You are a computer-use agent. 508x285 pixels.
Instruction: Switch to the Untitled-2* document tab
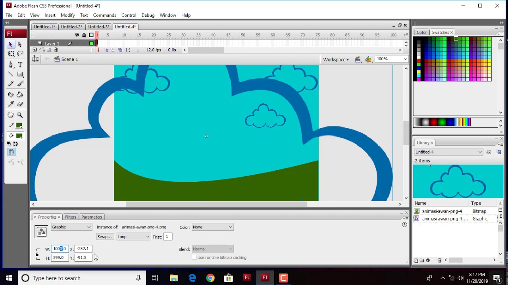pos(71,27)
